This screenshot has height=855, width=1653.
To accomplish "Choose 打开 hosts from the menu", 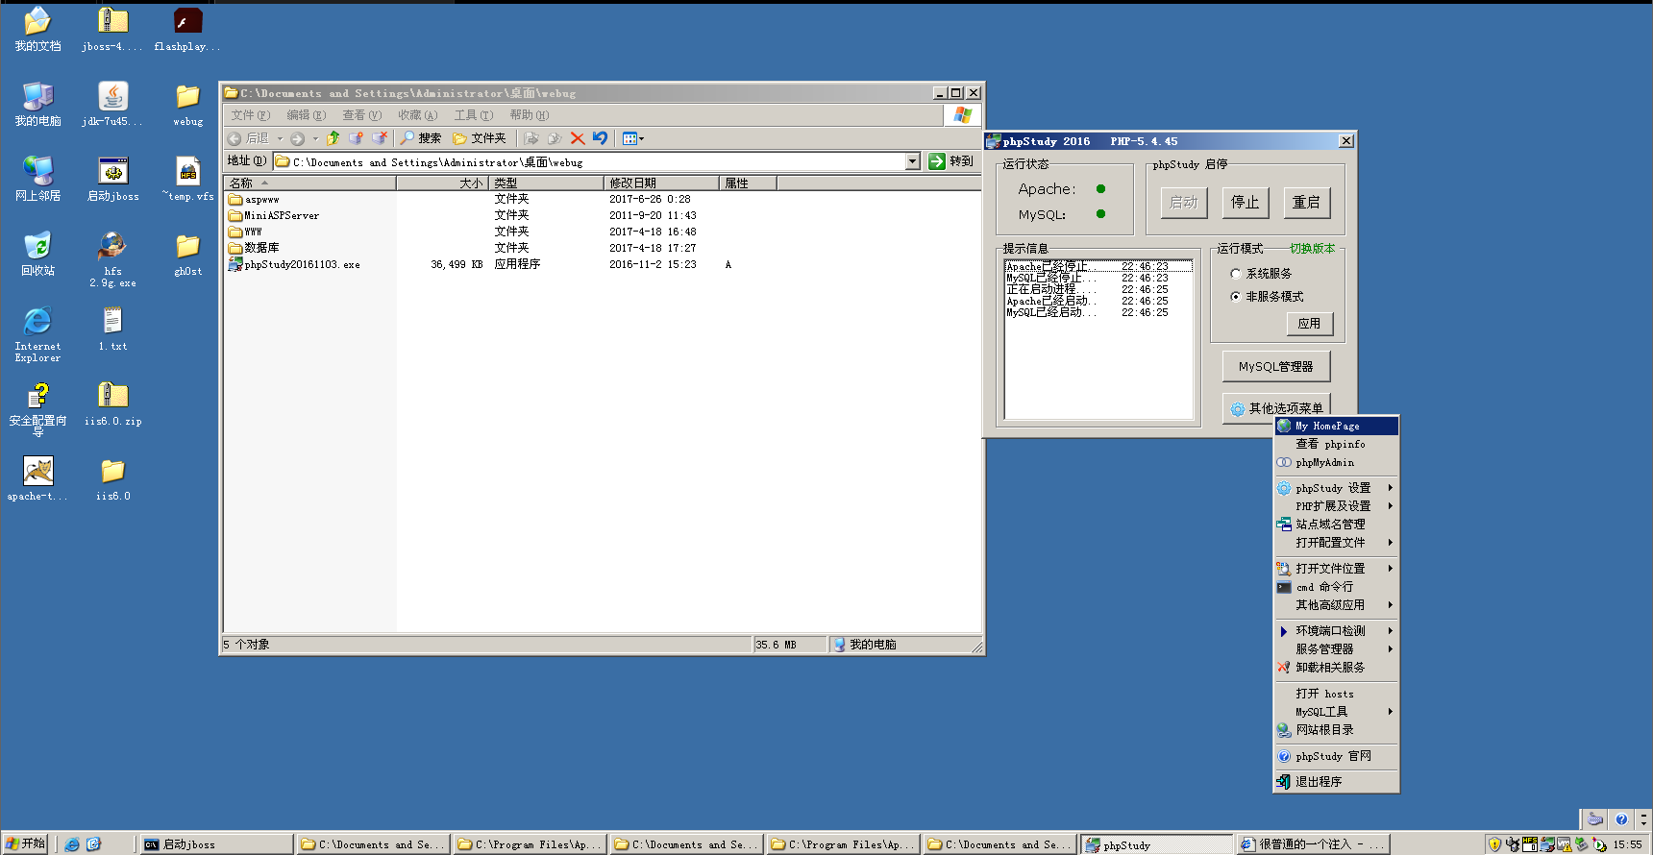I will pos(1337,694).
